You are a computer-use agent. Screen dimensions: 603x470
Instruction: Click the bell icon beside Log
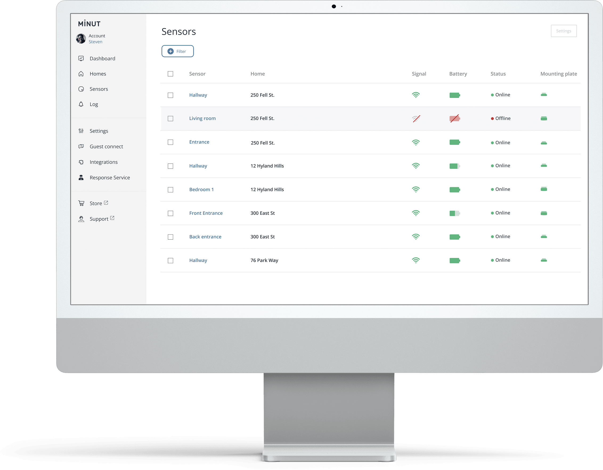(x=81, y=104)
